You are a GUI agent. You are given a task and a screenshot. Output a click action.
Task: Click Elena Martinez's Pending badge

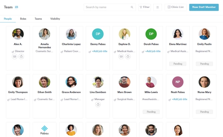point(178,64)
